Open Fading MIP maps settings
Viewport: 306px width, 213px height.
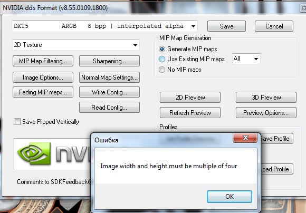click(x=43, y=92)
